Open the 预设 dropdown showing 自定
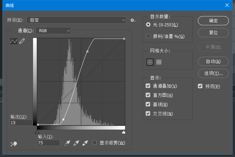The image size is (235, 157). coord(76,20)
